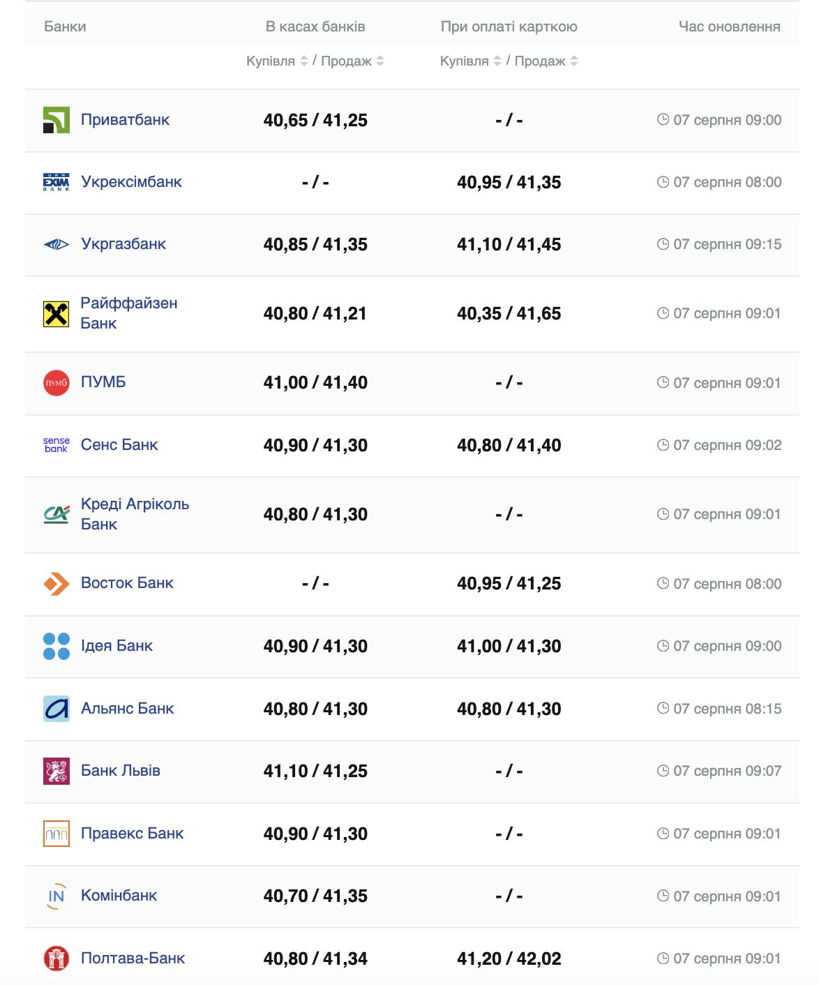The image size is (819, 985).
Task: Click the Райффайзен Банк yellow logo
Action: point(56,314)
